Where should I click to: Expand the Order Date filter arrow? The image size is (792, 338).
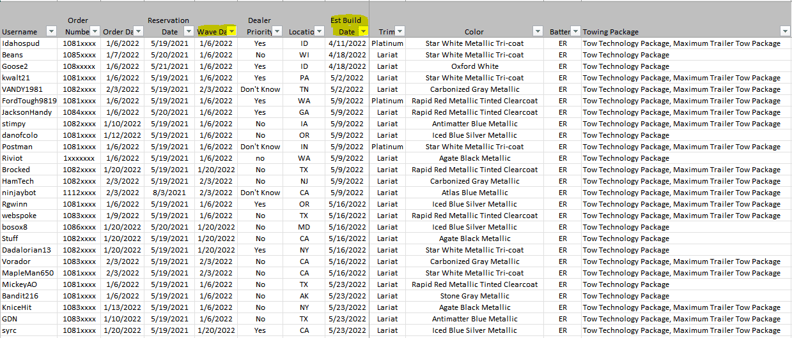tap(138, 32)
